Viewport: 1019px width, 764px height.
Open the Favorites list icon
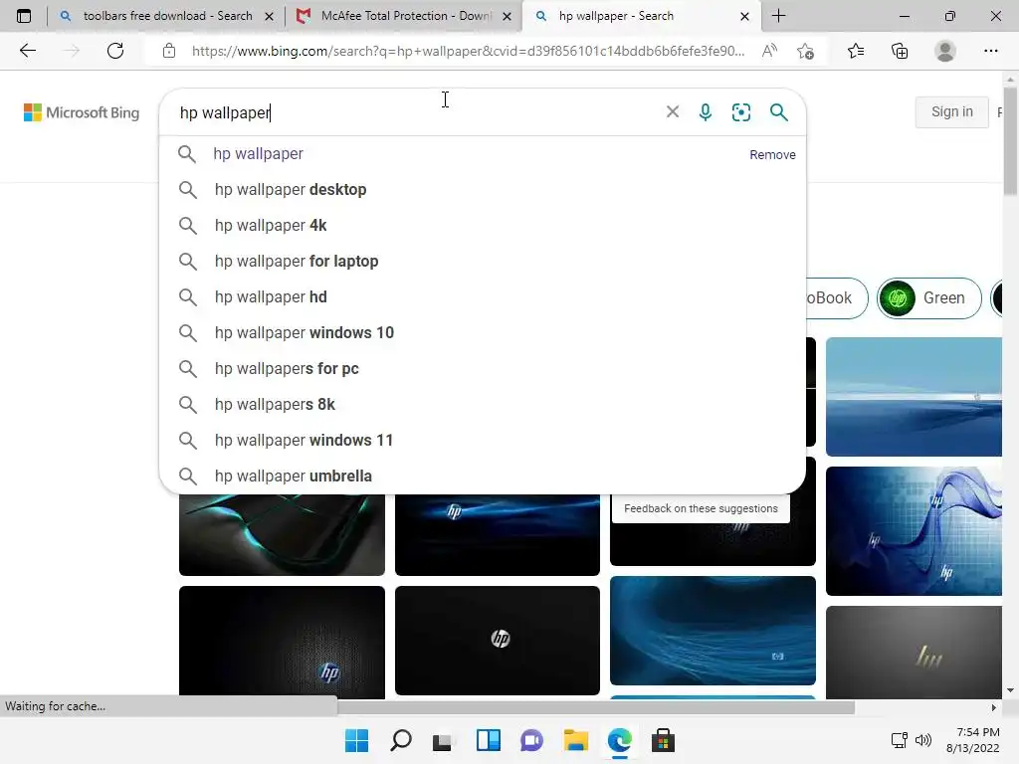point(856,51)
